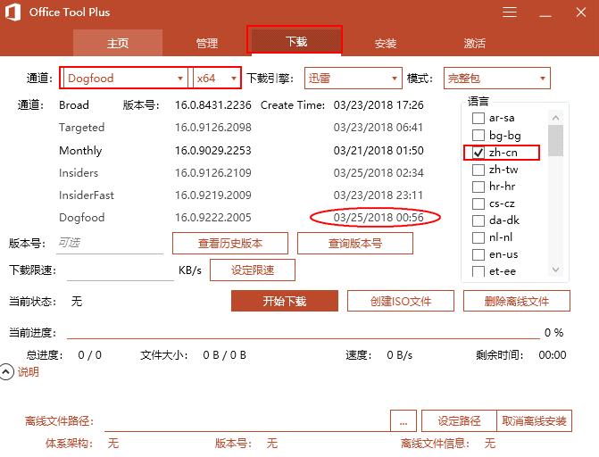Click version 16.0.8431.2236
This screenshot has width=599, height=457.
(212, 105)
